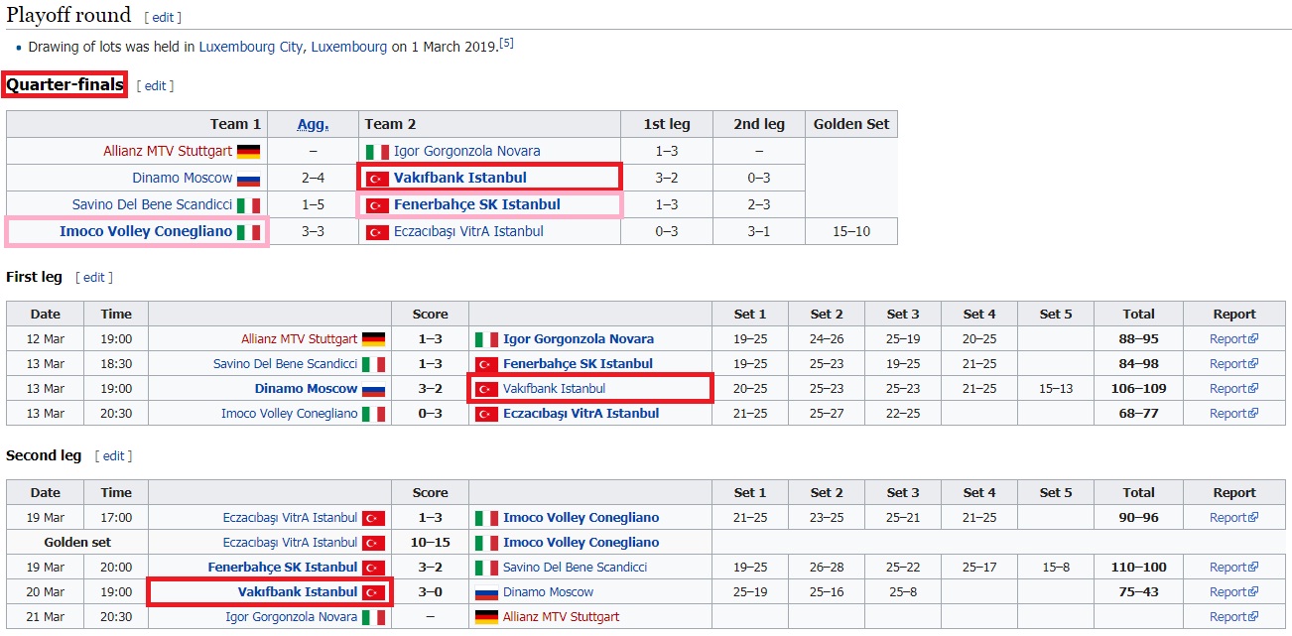
Task: Click Turkish flag in Second leg 17:00 row
Action: tap(373, 518)
